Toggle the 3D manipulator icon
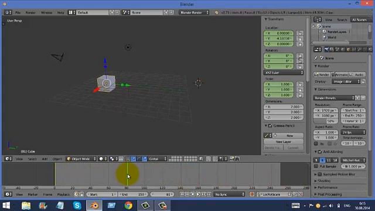The height and width of the screenshot is (211, 375). coord(128,159)
